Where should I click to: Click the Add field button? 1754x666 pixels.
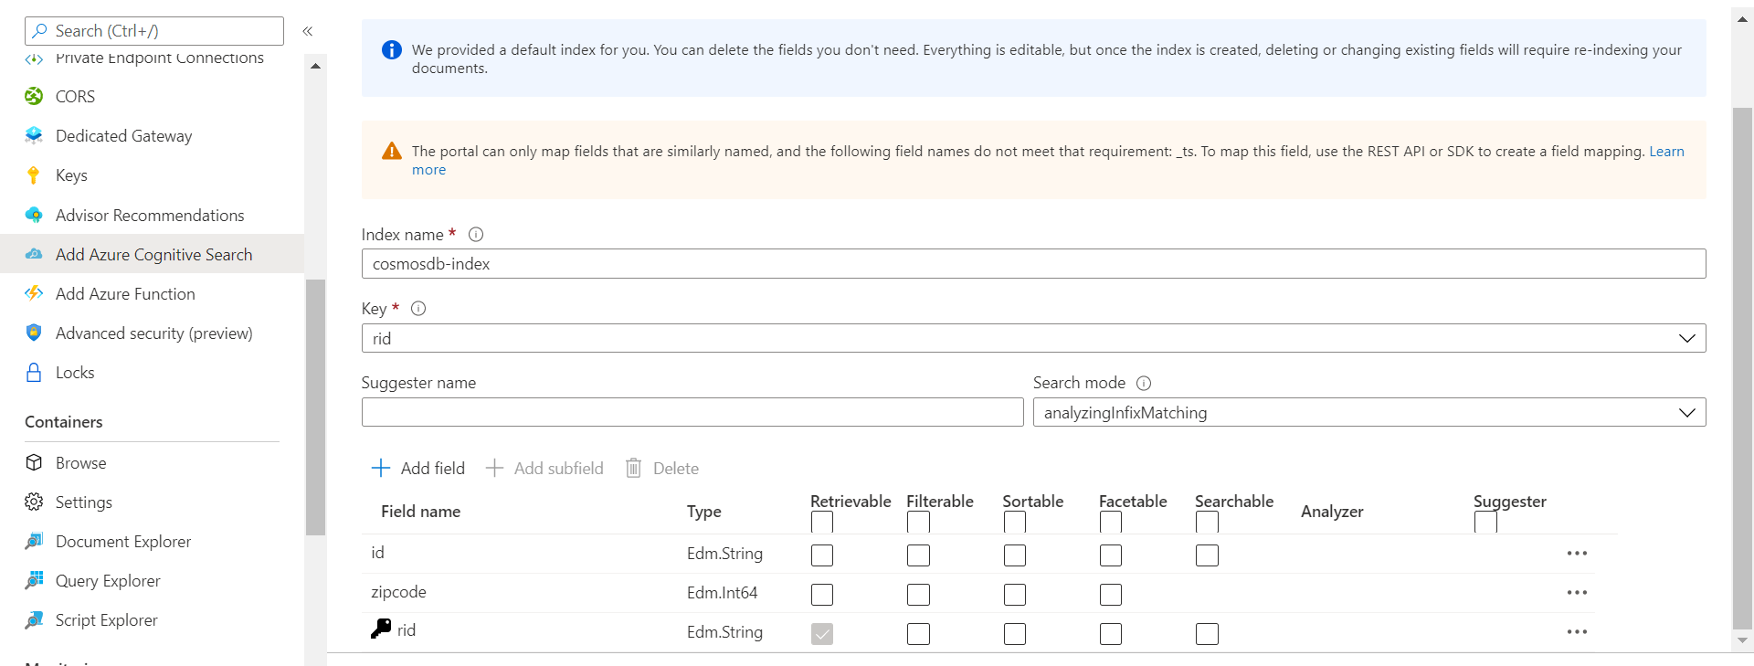pos(418,469)
